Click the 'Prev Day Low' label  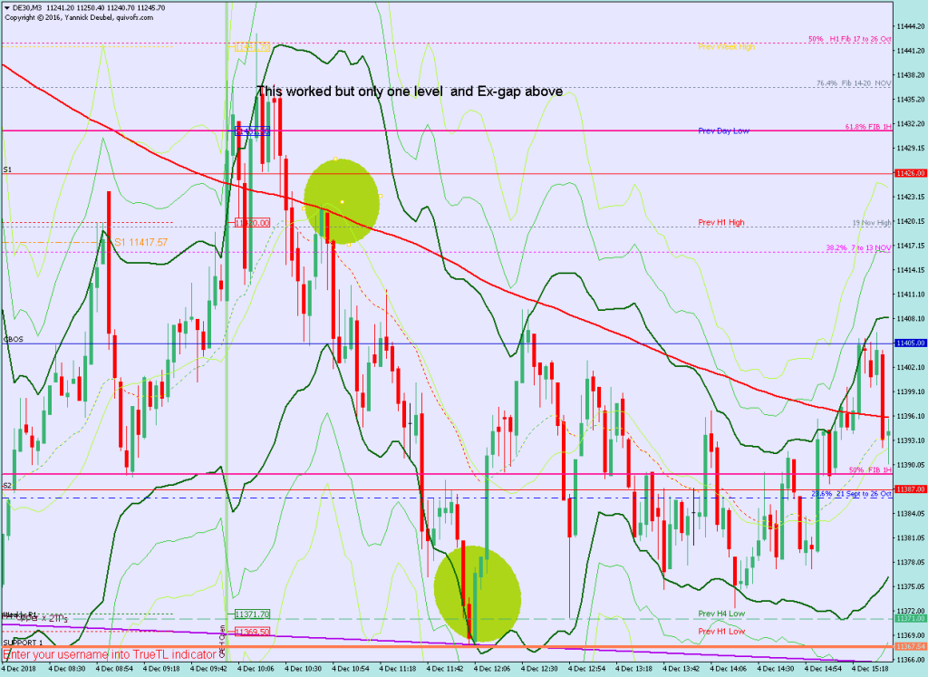tap(723, 131)
